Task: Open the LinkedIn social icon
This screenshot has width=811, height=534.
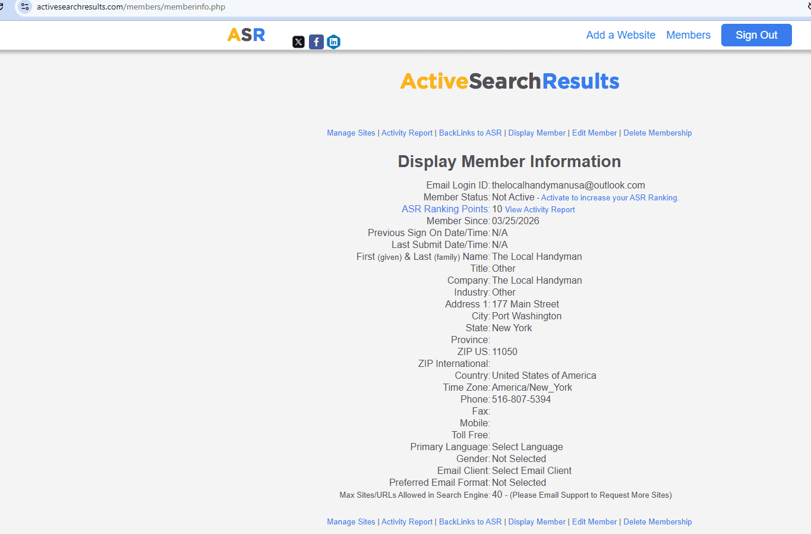Action: click(x=334, y=42)
